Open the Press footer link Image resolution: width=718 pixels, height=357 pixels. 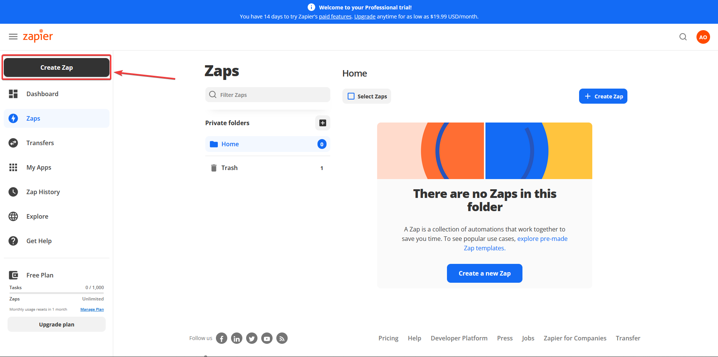click(x=505, y=338)
